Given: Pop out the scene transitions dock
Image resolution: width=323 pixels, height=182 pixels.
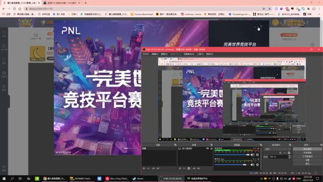Looking at the screenshot, I should (x=290, y=145).
